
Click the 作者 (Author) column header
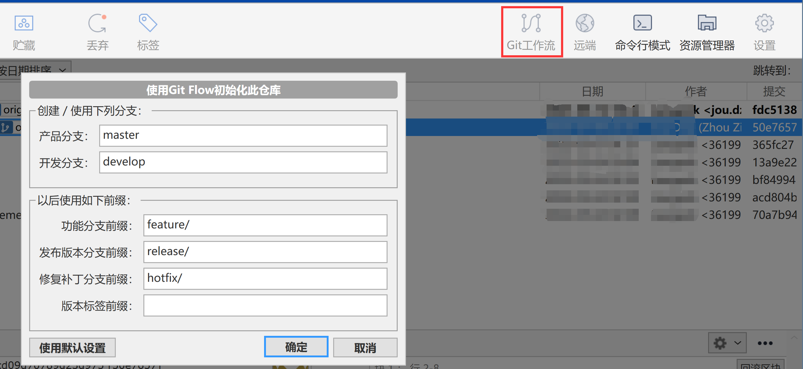[x=696, y=91]
